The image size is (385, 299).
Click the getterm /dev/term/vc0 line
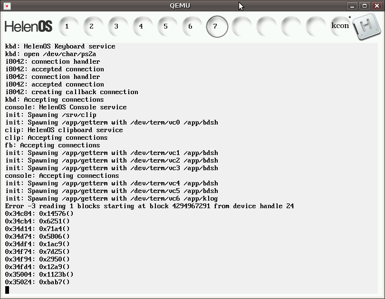coord(112,123)
